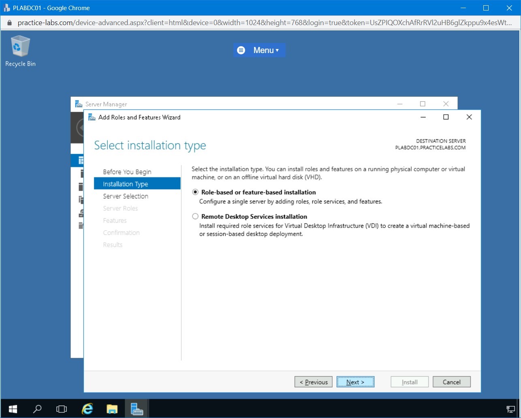This screenshot has height=418, width=521.
Task: Cancel the Add Roles wizard
Action: click(452, 382)
